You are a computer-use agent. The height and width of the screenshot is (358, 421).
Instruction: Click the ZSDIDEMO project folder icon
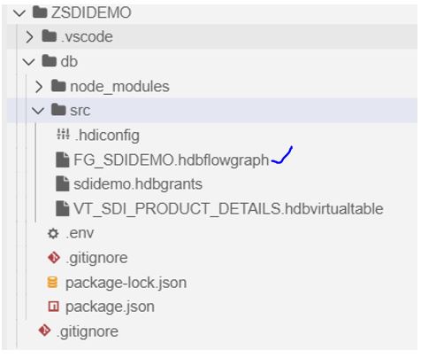tap(40, 12)
